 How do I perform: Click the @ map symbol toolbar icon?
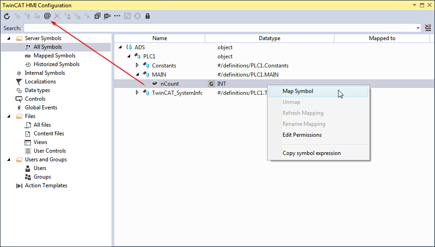tap(47, 16)
